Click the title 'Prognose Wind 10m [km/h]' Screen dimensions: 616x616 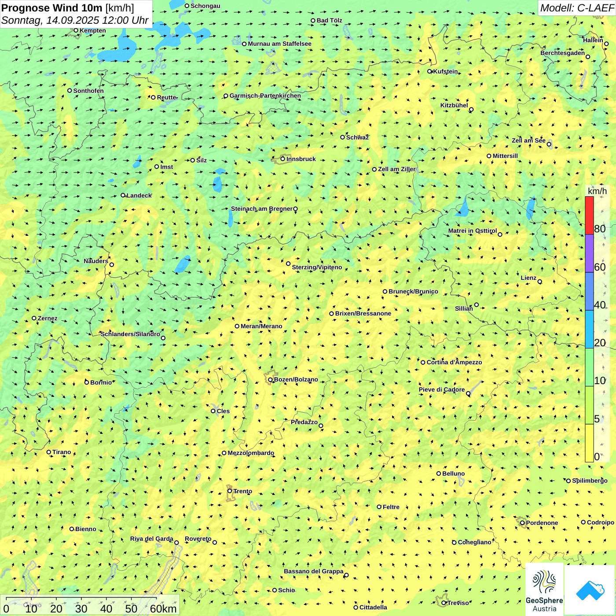pos(68,8)
